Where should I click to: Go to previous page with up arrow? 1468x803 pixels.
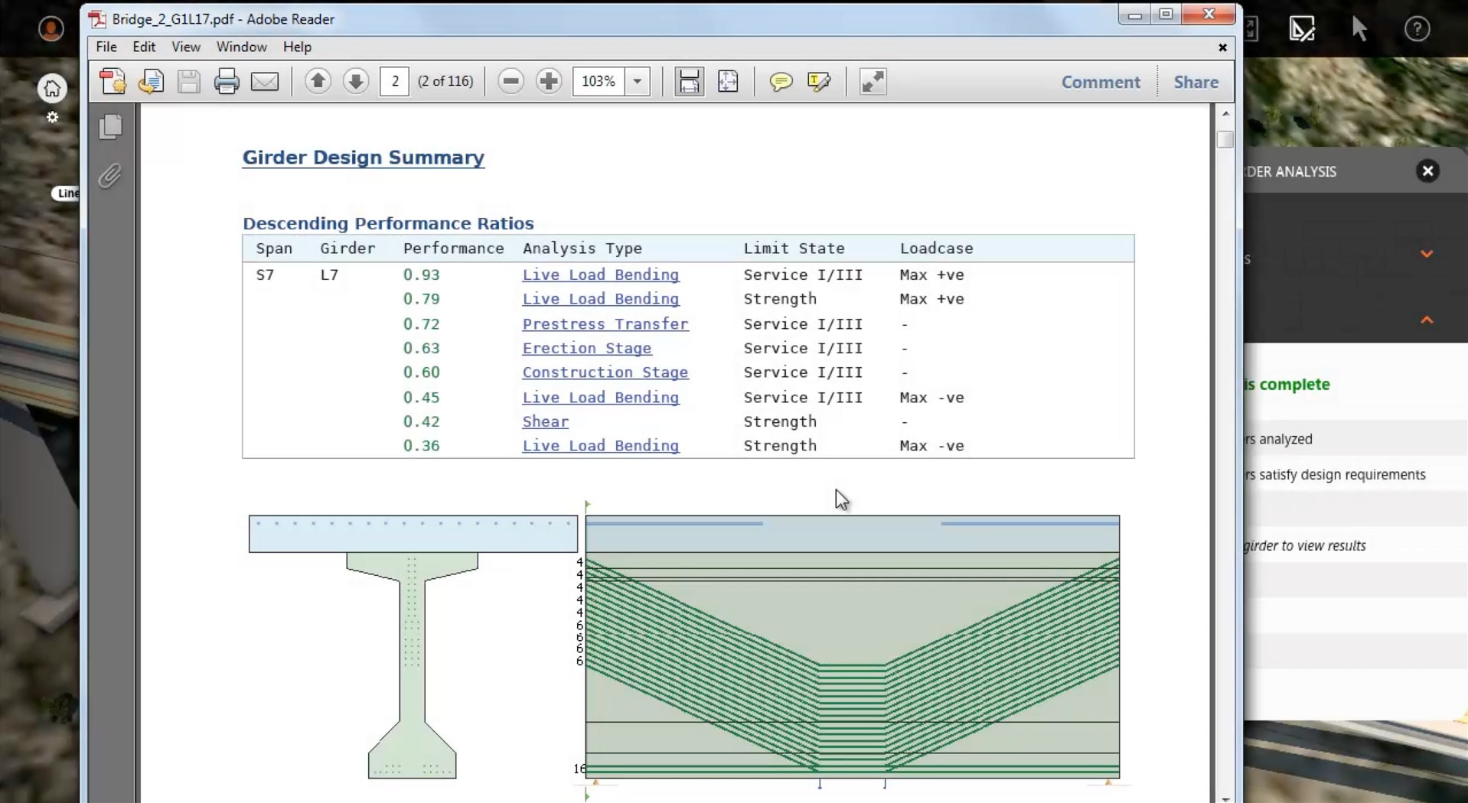click(x=318, y=81)
